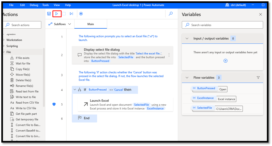The image size is (272, 146).
Task: Click the SelectedFile flow variable
Action: pos(203,108)
